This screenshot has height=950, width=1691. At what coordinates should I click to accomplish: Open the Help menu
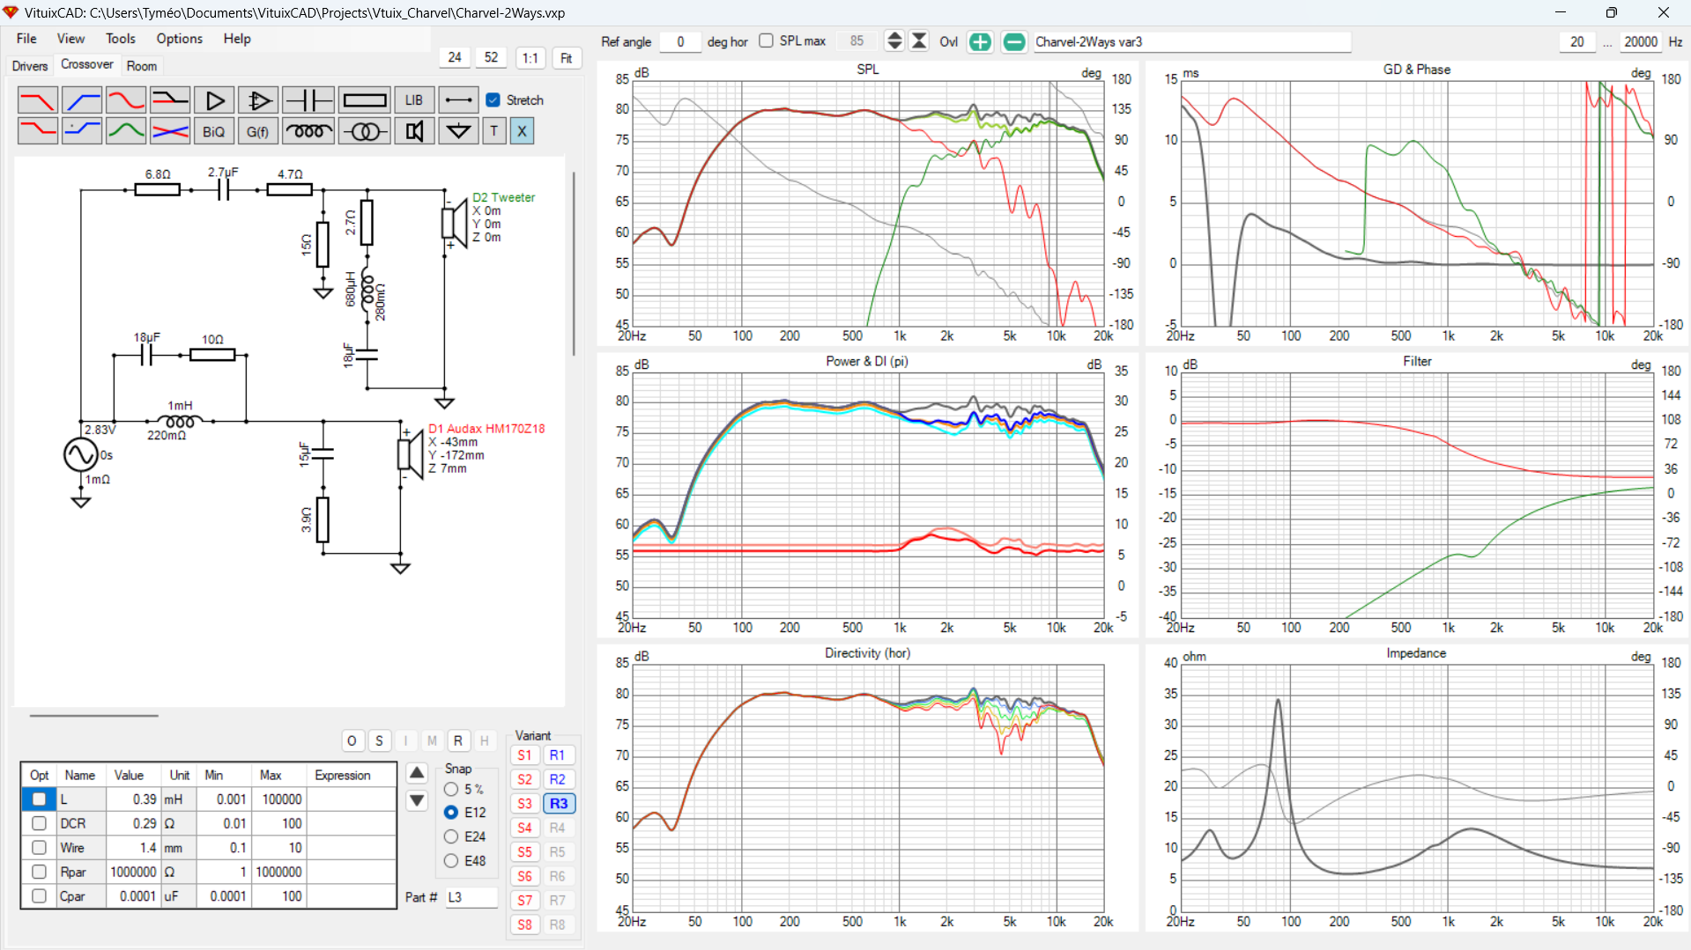pyautogui.click(x=237, y=39)
